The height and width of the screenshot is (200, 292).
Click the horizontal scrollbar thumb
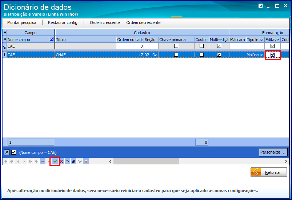point(146,161)
